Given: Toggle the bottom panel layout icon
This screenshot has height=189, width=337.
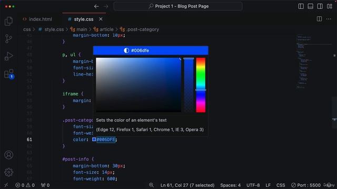Looking at the screenshot, I should point(310,6).
